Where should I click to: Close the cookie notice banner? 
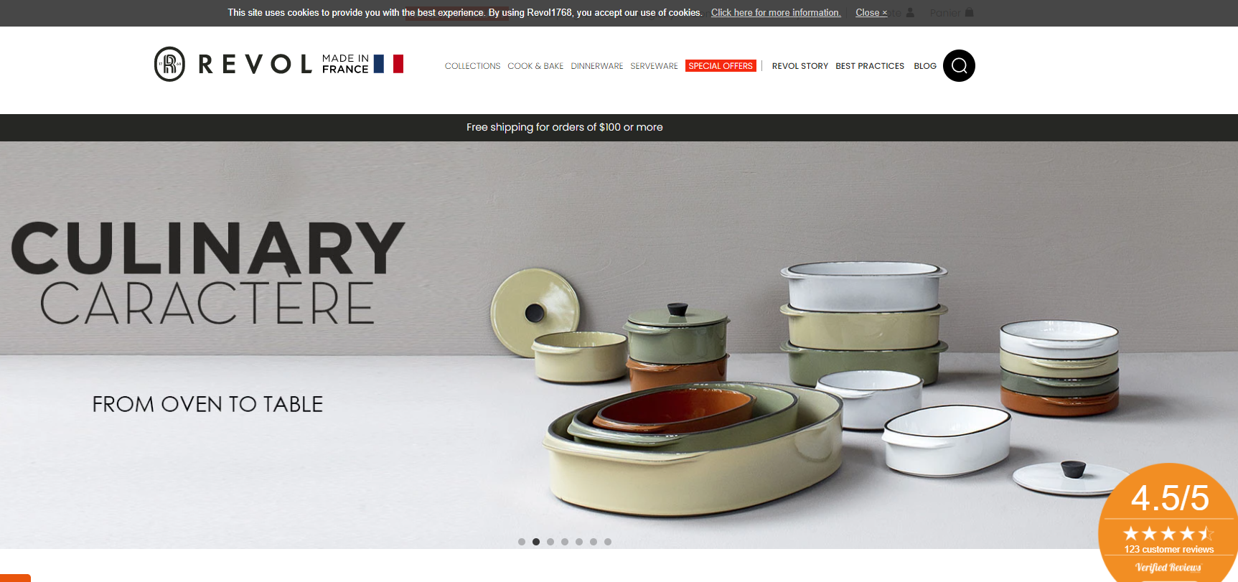point(871,13)
